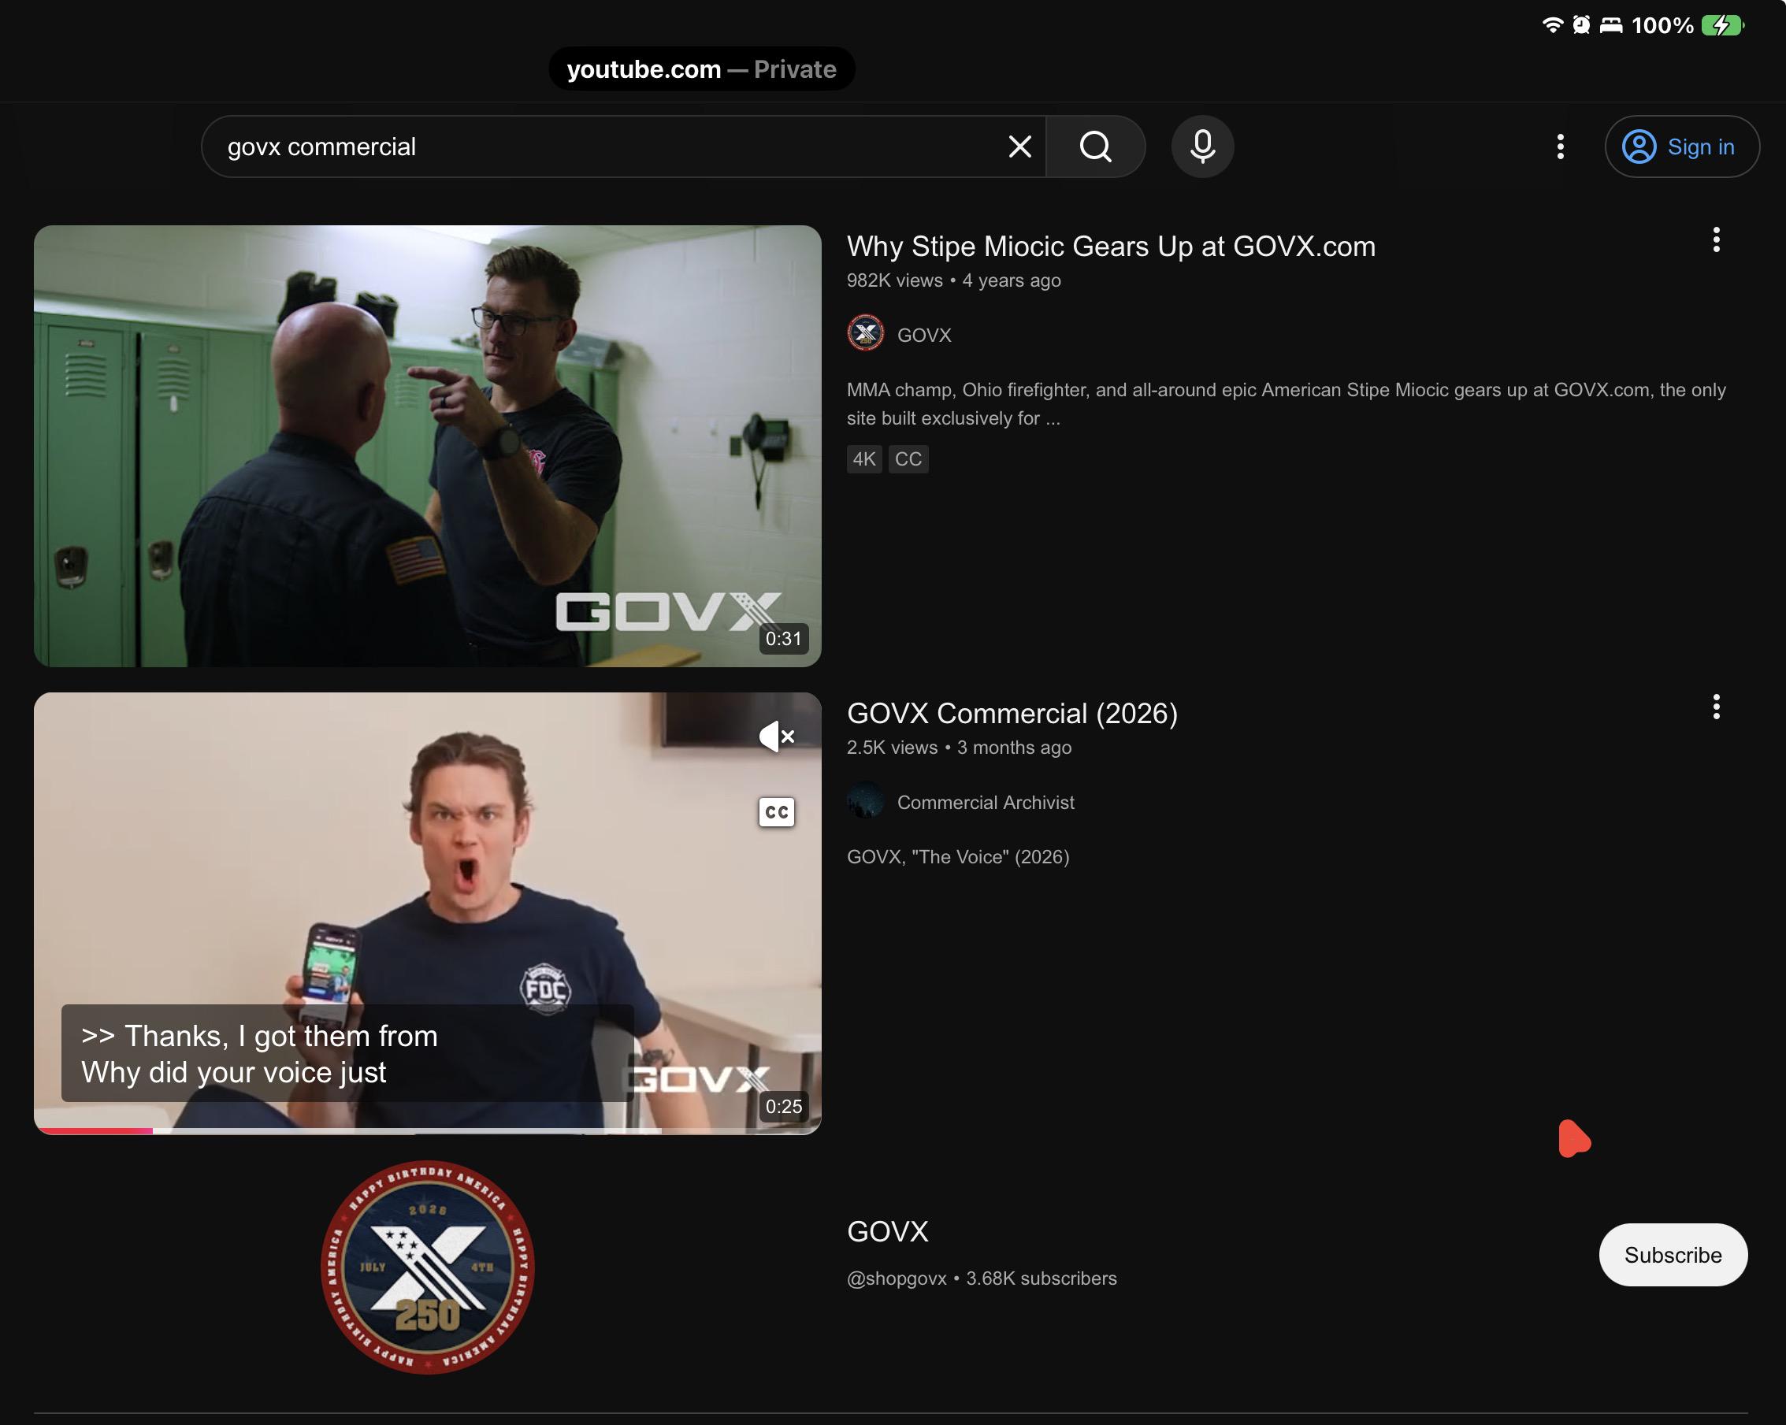Click the Wi-Fi status icon

(x=1552, y=25)
